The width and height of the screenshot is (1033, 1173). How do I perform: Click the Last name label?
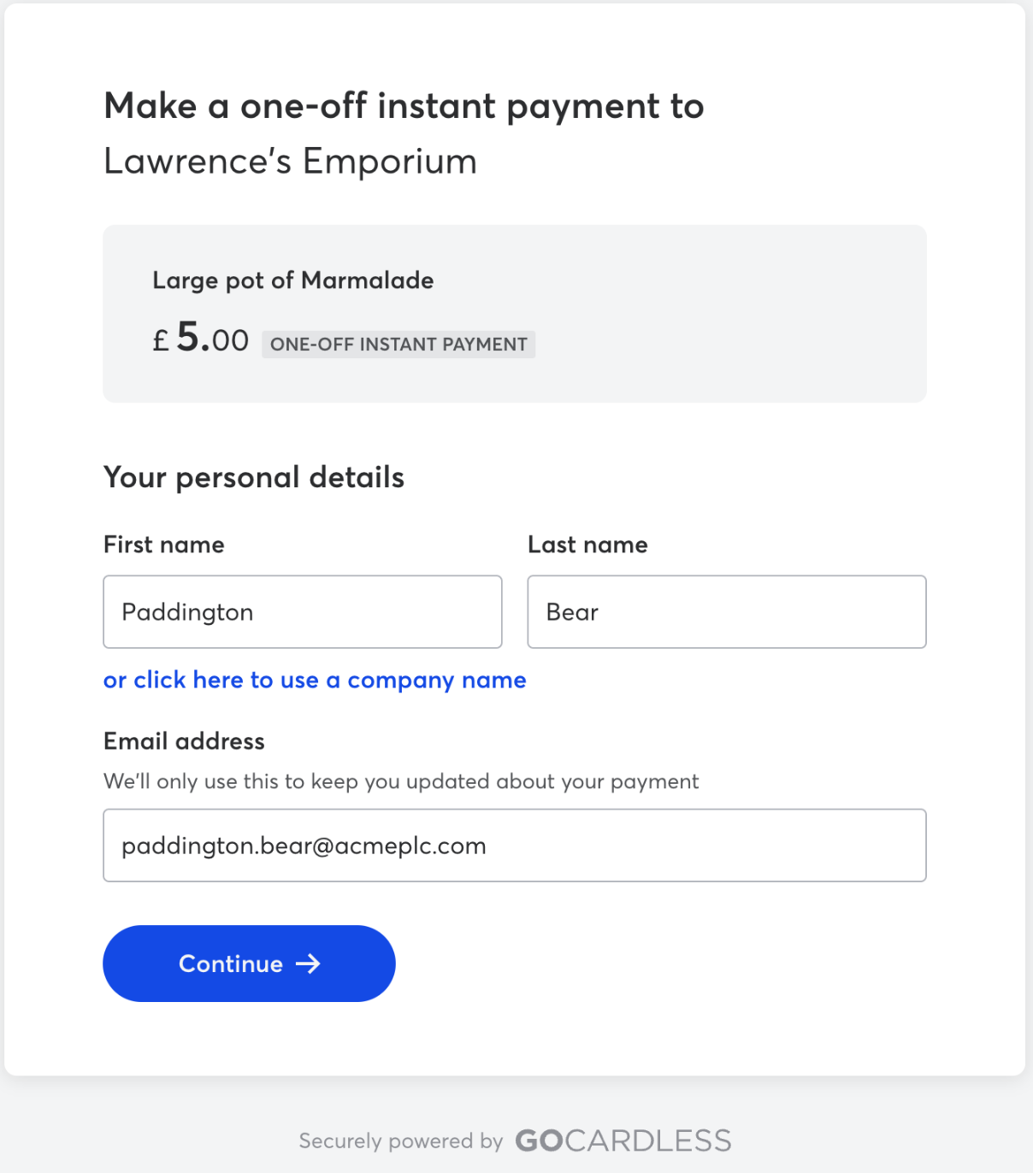pos(587,545)
